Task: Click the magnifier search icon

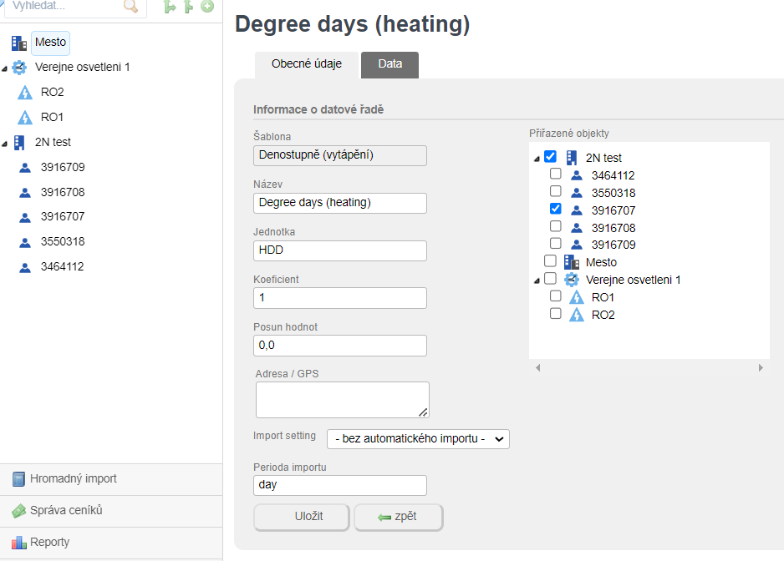Action: point(130,7)
